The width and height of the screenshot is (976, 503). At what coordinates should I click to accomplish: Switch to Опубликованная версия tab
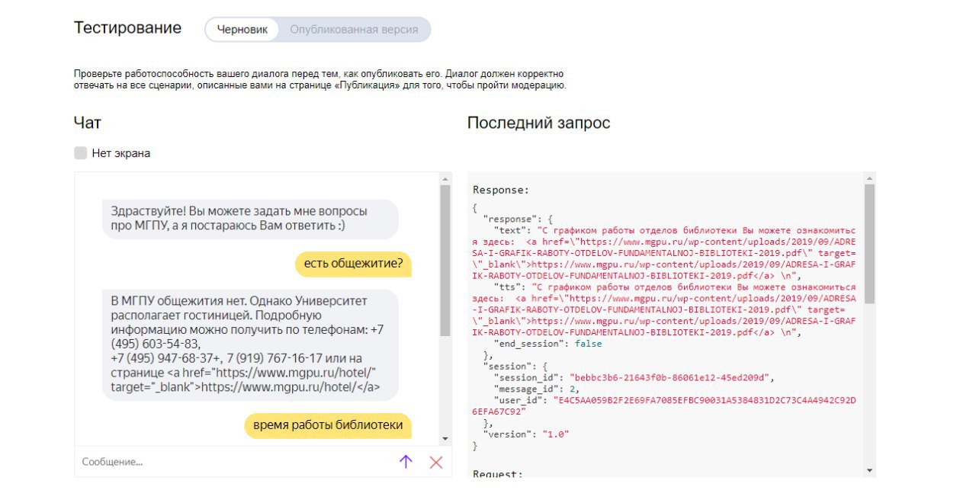[x=354, y=30]
